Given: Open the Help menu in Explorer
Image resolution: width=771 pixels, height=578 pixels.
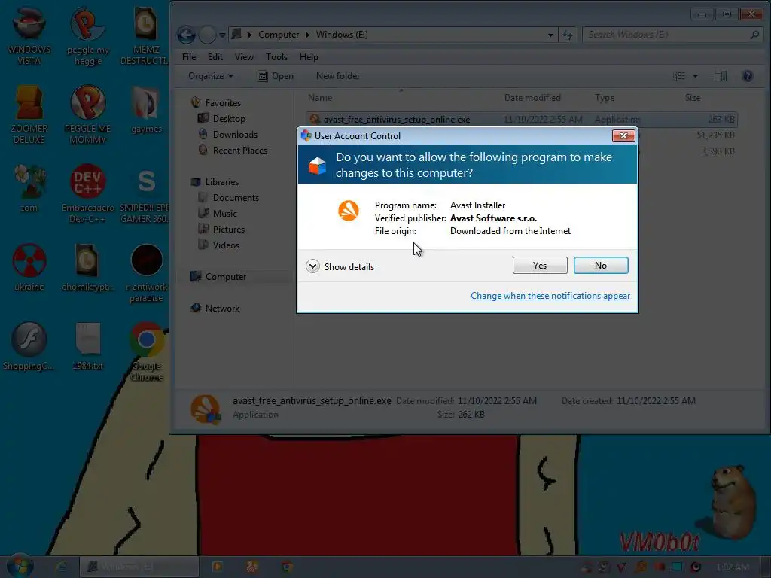Looking at the screenshot, I should click(309, 57).
